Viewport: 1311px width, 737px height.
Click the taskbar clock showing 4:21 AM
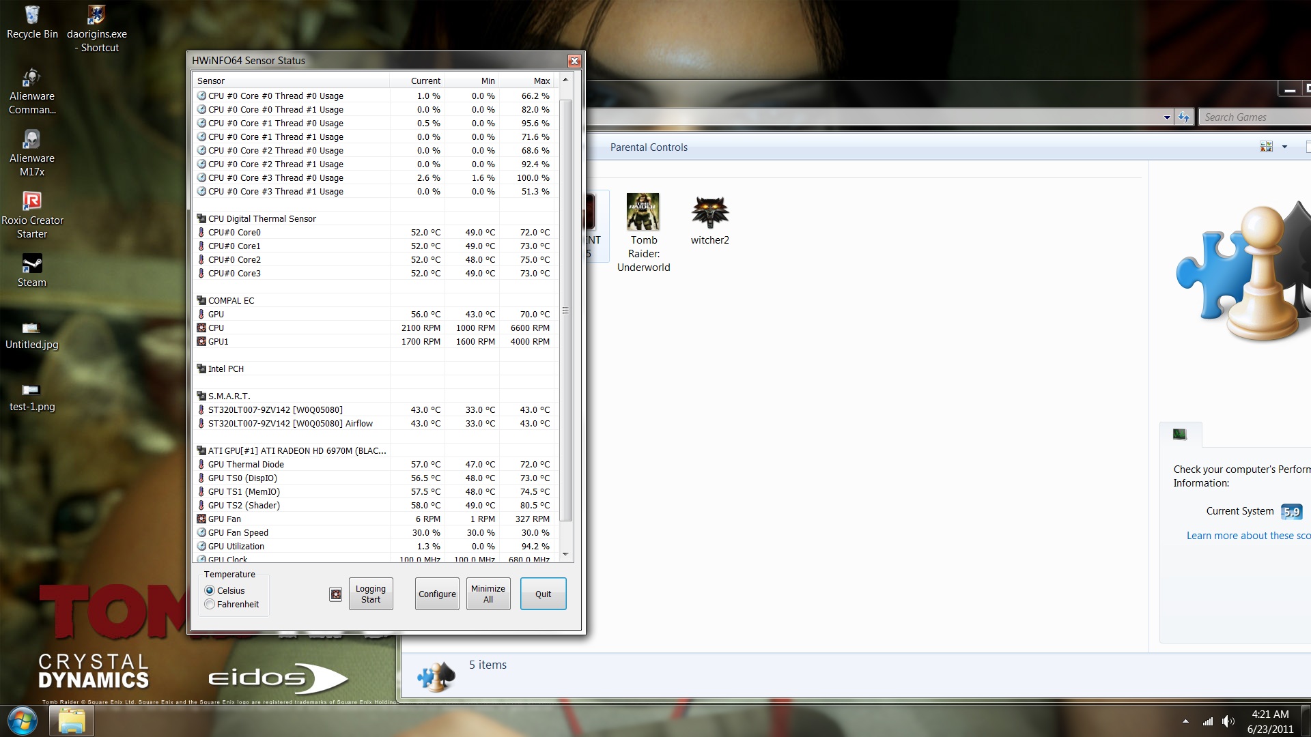(x=1270, y=721)
